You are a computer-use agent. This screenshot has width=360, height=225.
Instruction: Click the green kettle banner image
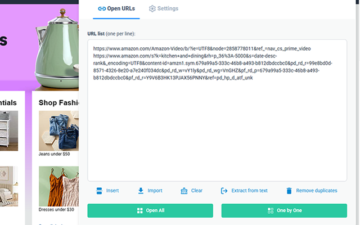pos(56,49)
